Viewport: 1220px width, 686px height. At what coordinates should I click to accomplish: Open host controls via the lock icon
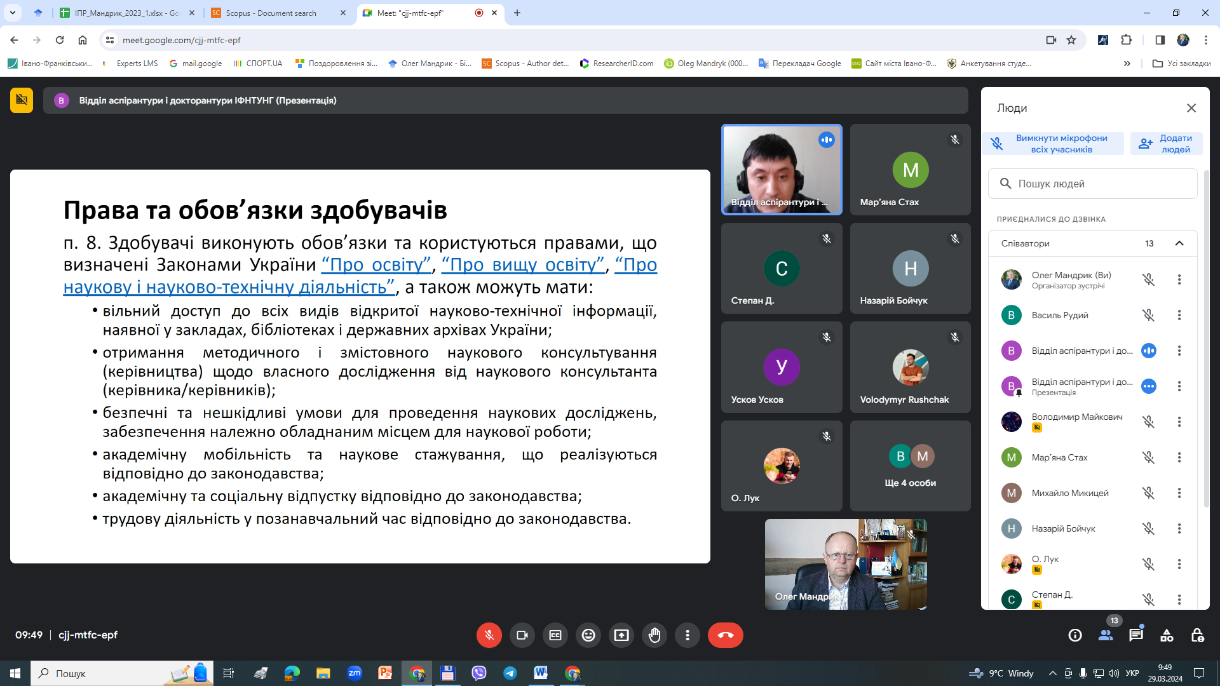tap(1198, 635)
